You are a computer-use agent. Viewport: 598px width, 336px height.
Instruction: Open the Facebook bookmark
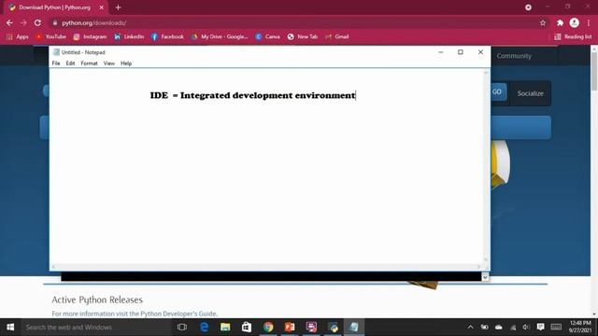[167, 36]
